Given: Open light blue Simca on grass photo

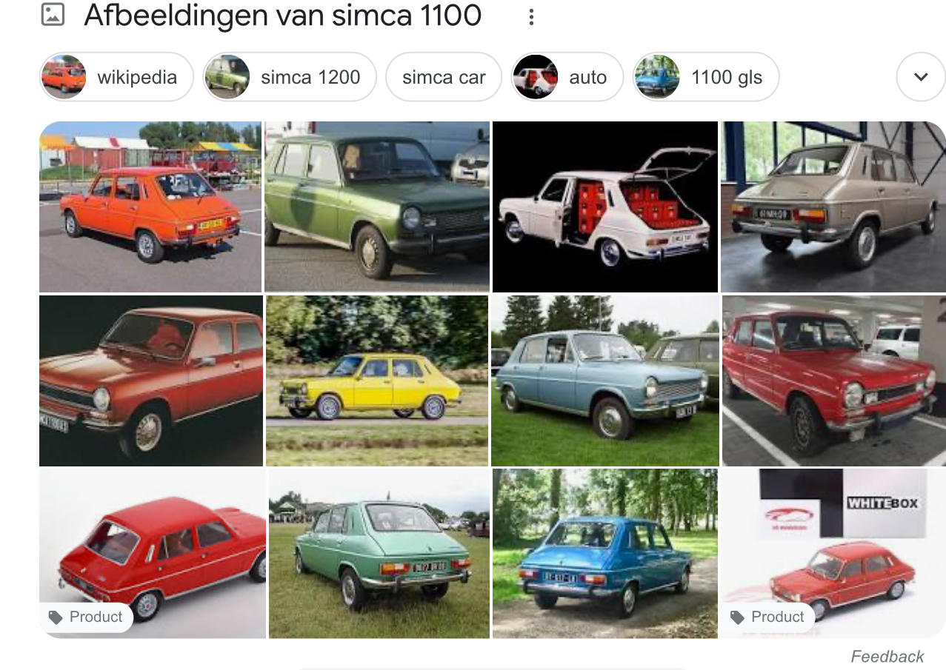Looking at the screenshot, I should (605, 381).
